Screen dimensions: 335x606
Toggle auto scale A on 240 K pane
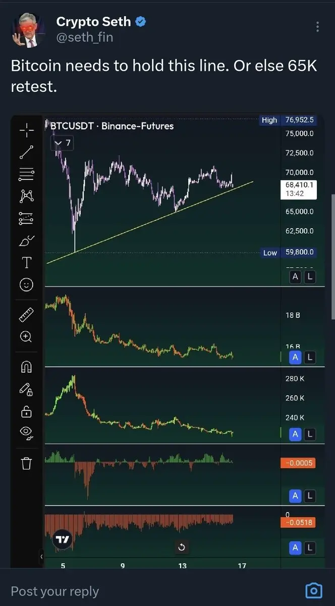(295, 434)
